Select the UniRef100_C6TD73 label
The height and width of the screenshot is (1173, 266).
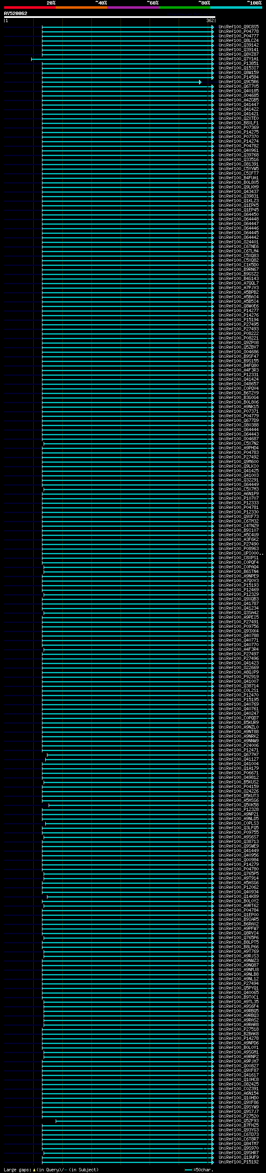(x=238, y=1134)
